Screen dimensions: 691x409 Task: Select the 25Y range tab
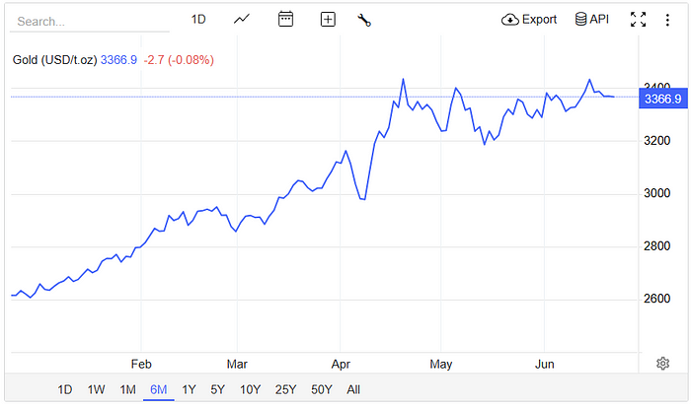(x=285, y=389)
